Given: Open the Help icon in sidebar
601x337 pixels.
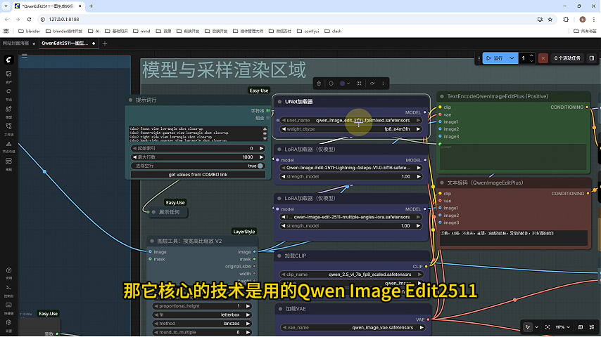Looking at the screenshot, I should point(8,272).
